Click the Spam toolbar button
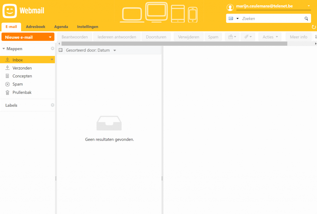The height and width of the screenshot is (214, 317). point(213,37)
